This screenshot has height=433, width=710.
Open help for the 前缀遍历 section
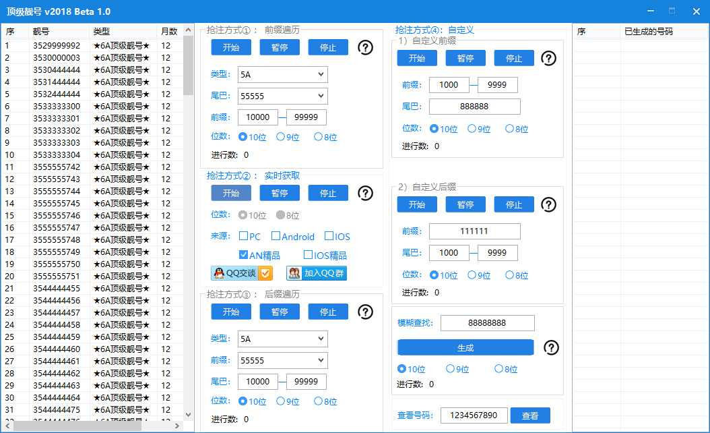365,48
